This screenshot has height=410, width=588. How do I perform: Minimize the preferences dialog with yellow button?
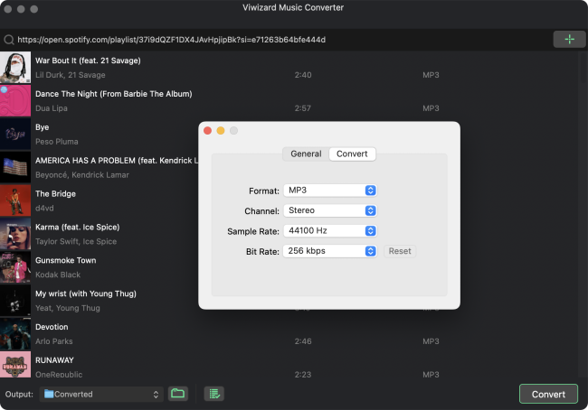[221, 130]
